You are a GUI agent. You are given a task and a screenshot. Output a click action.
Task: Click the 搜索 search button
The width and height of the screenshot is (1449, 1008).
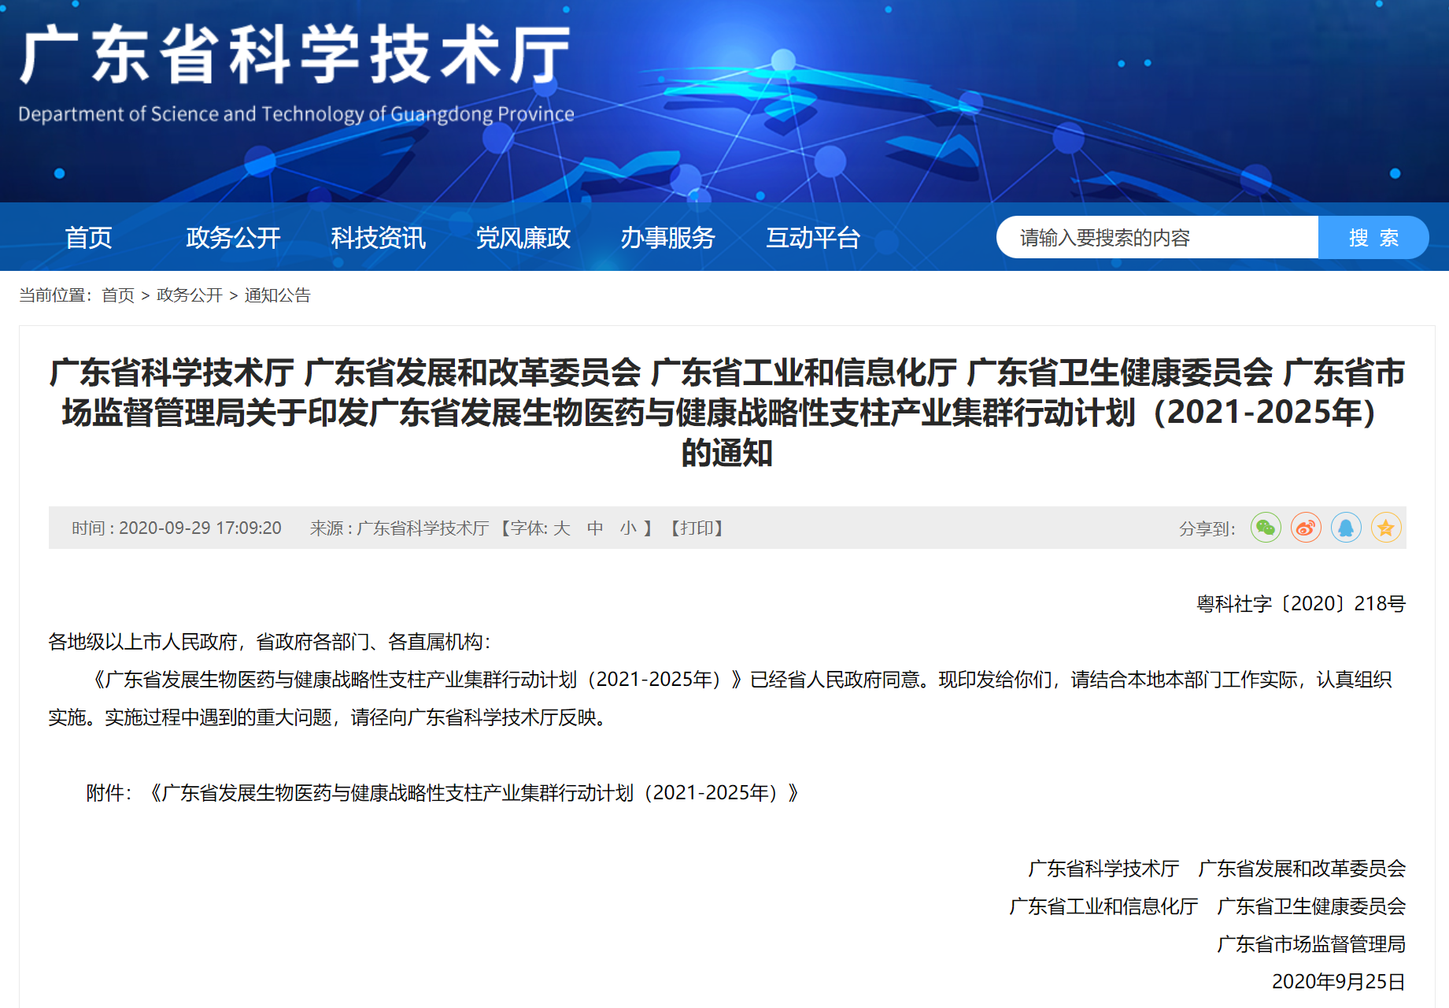[x=1373, y=237]
